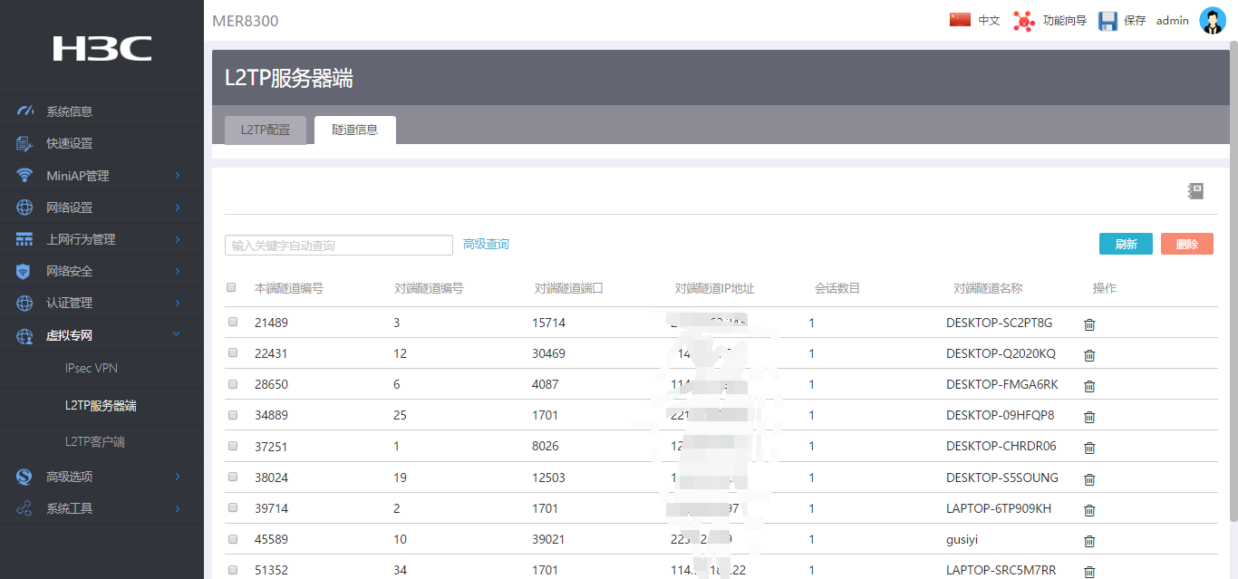1238x579 pixels.
Task: Sort by 本端隧道编号 column header
Action: 288,288
